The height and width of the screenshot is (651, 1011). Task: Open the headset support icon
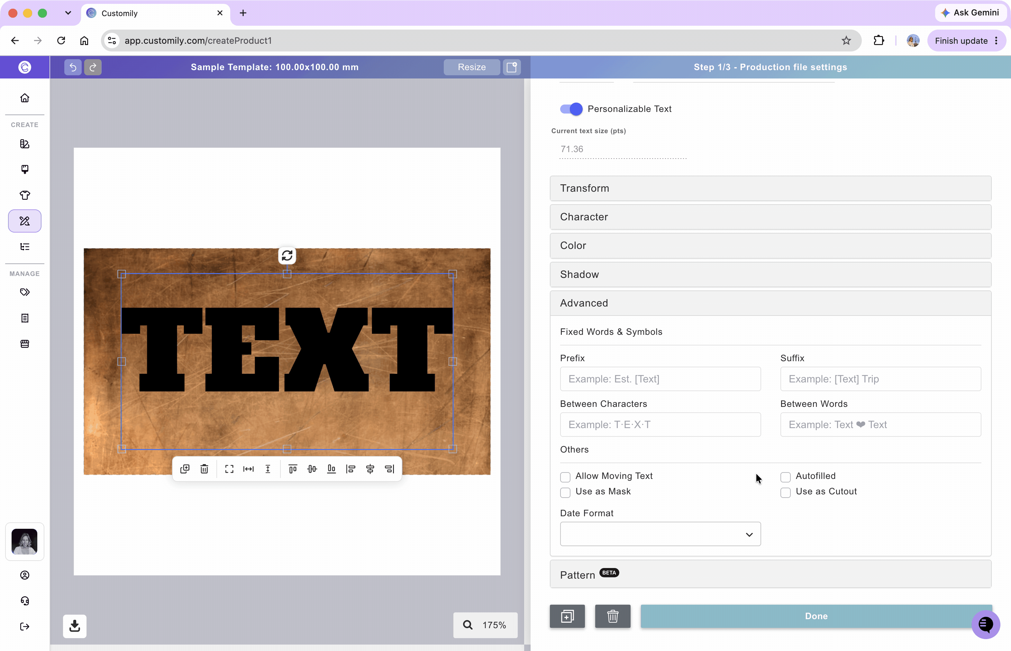tap(24, 601)
